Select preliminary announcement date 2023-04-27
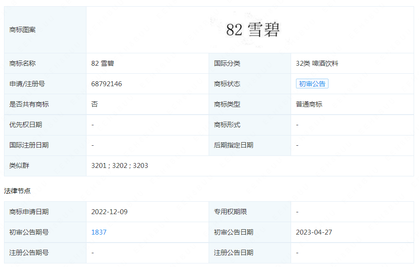 314,232
